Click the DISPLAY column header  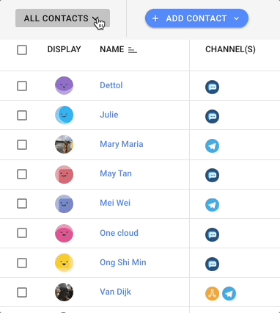pyautogui.click(x=64, y=49)
